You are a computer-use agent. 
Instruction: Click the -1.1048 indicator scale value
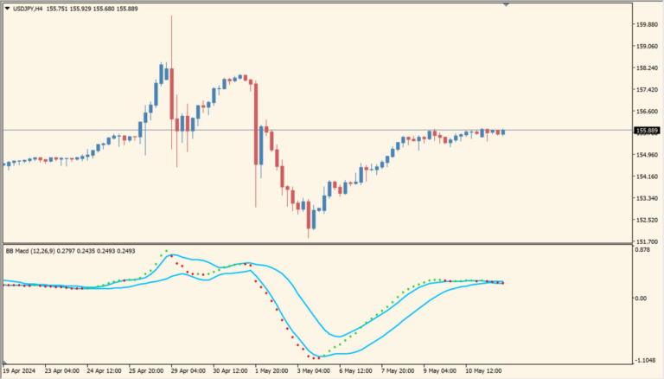[x=645, y=360]
